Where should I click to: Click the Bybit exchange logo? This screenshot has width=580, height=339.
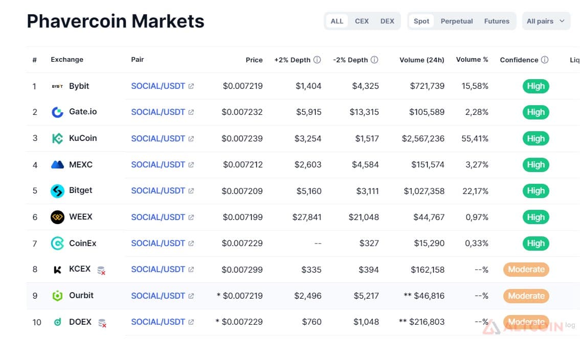57,86
